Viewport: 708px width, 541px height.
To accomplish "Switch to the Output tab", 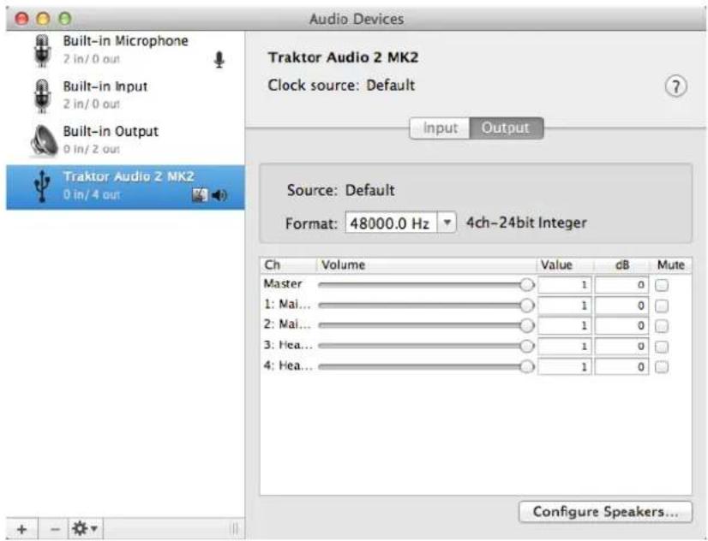I will tap(507, 128).
